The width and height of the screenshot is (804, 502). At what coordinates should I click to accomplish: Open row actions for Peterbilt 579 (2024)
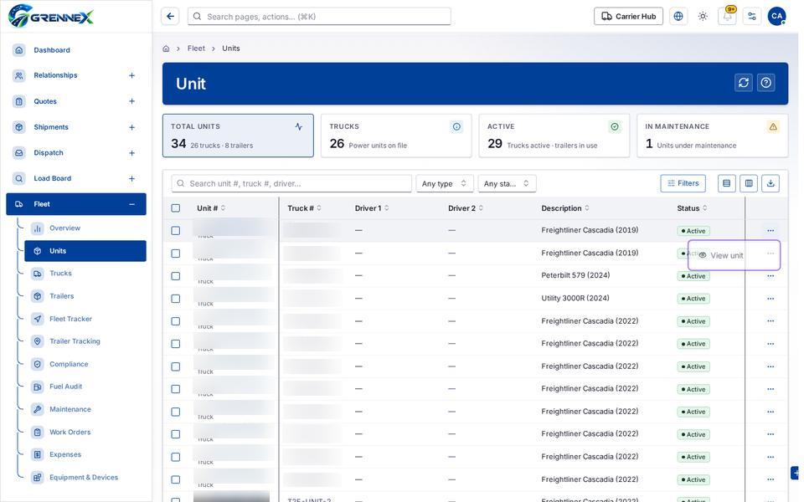click(x=770, y=276)
